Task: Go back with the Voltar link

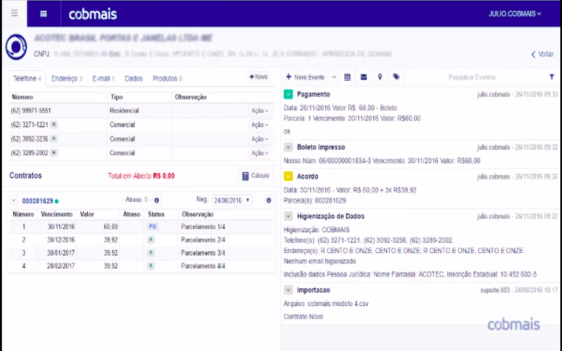Action: click(542, 54)
